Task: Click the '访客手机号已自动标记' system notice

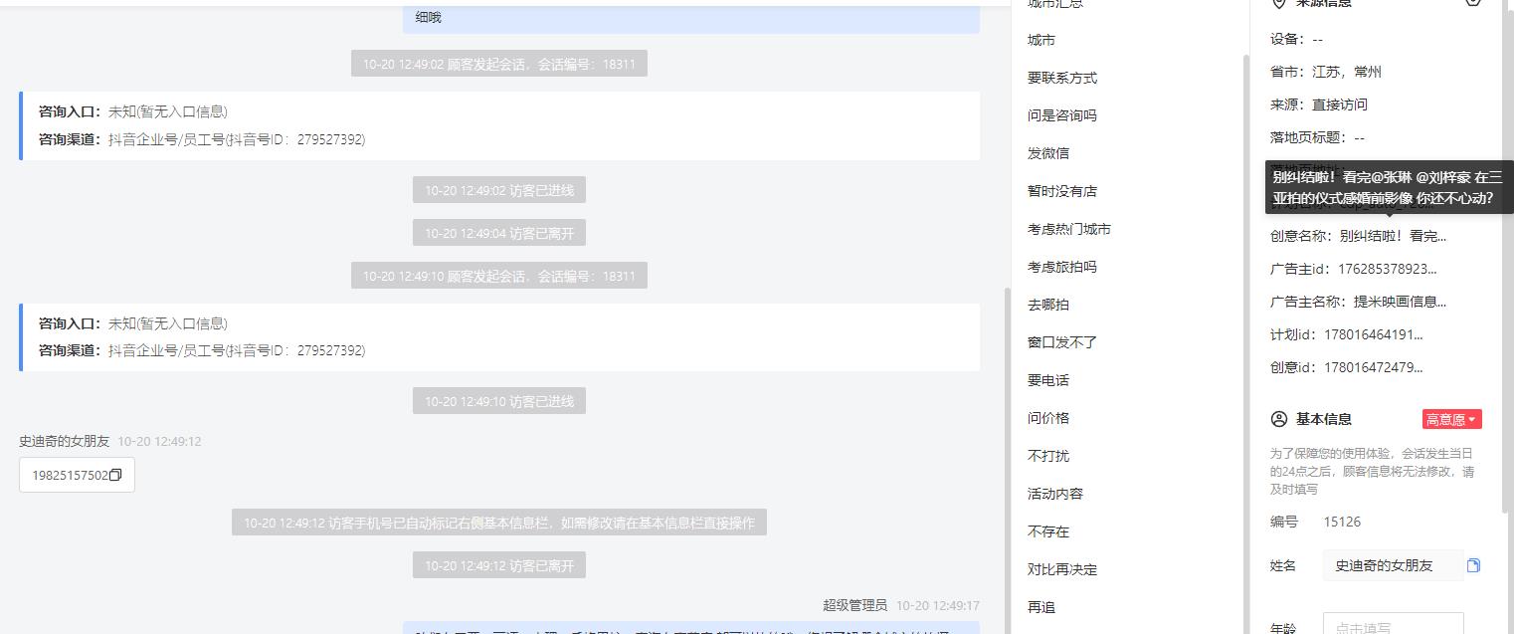Action: [x=499, y=523]
